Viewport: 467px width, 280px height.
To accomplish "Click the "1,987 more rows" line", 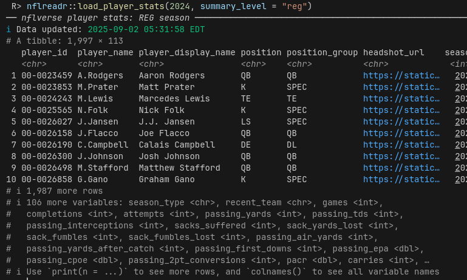I will point(55,191).
